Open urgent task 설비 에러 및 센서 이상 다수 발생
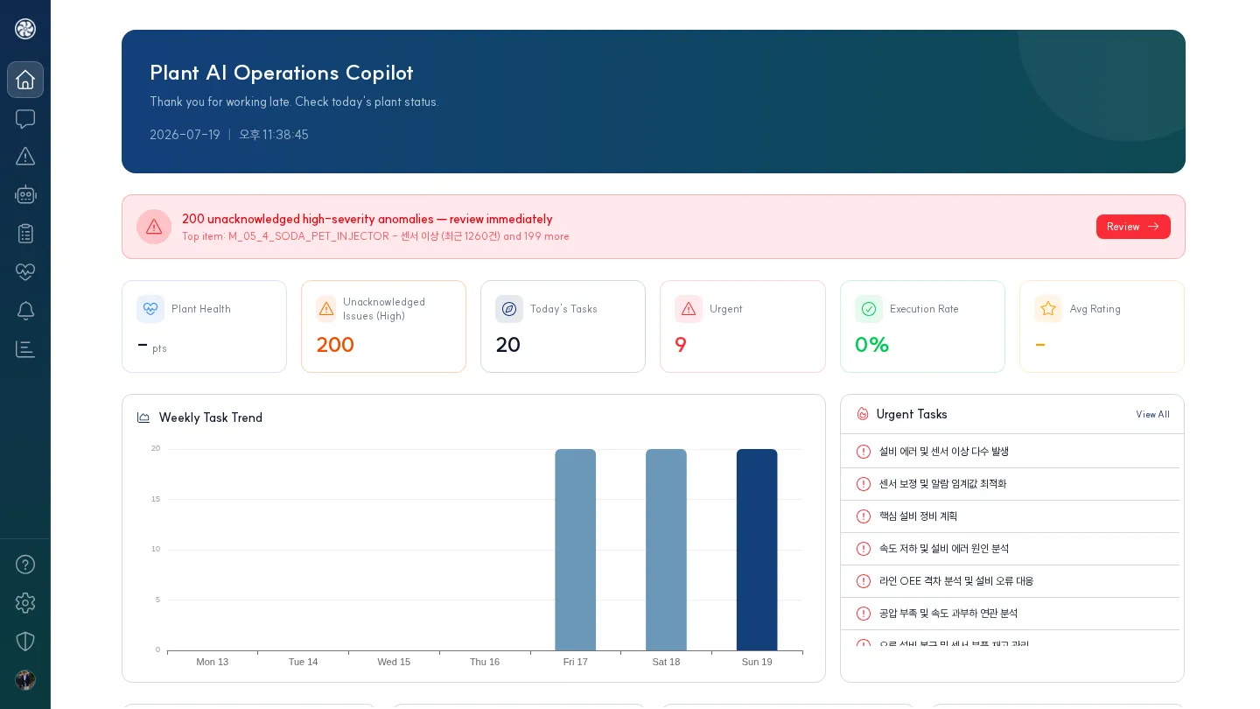This screenshot has width=1260, height=709. pyautogui.click(x=1010, y=452)
